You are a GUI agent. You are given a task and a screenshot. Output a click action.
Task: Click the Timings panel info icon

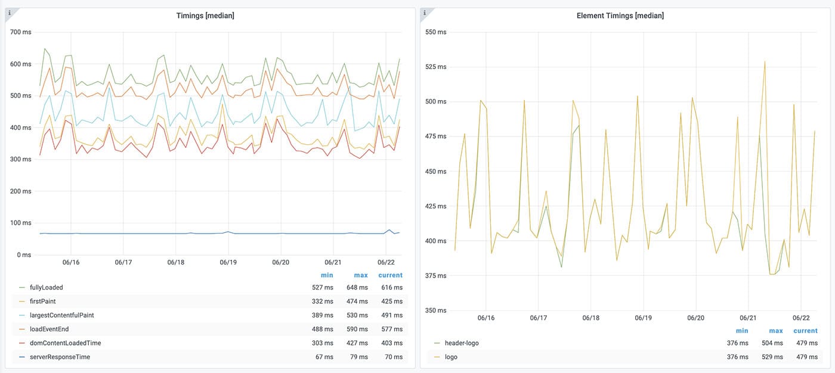pyautogui.click(x=9, y=13)
